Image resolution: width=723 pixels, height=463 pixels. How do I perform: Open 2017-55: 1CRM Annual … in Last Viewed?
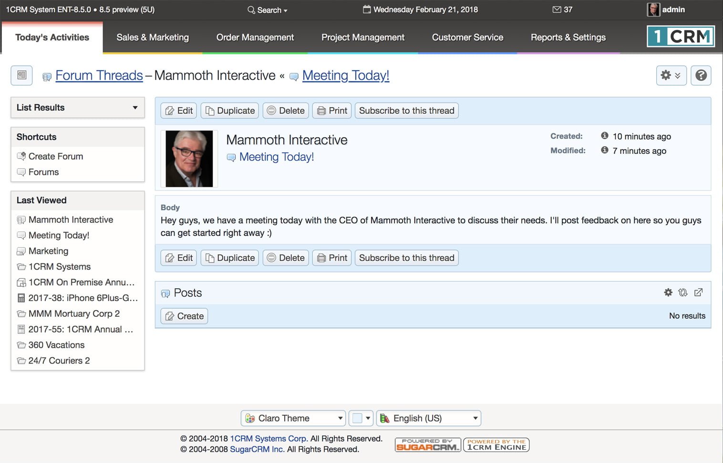pos(81,330)
